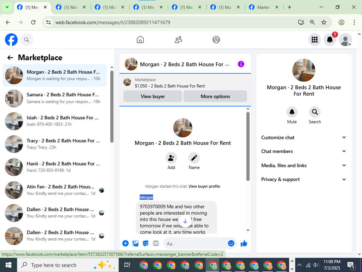Open Tracy conversation in chat list

tap(54, 144)
